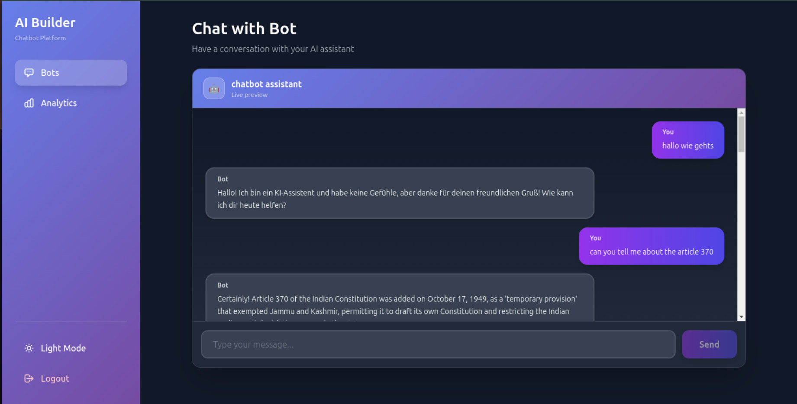Click the robot avatar in chat header
This screenshot has height=404, width=797.
(214, 88)
